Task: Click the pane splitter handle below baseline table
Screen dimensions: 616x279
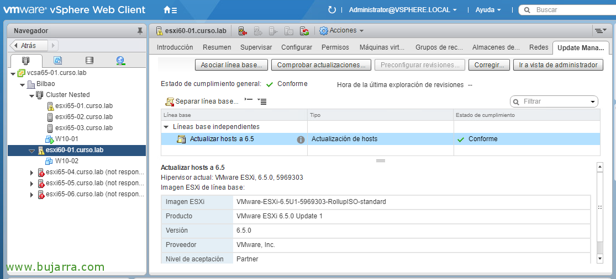Action: click(380, 160)
